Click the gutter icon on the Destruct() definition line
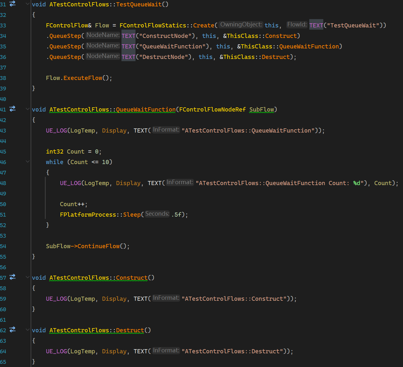This screenshot has width=403, height=367. (x=12, y=330)
